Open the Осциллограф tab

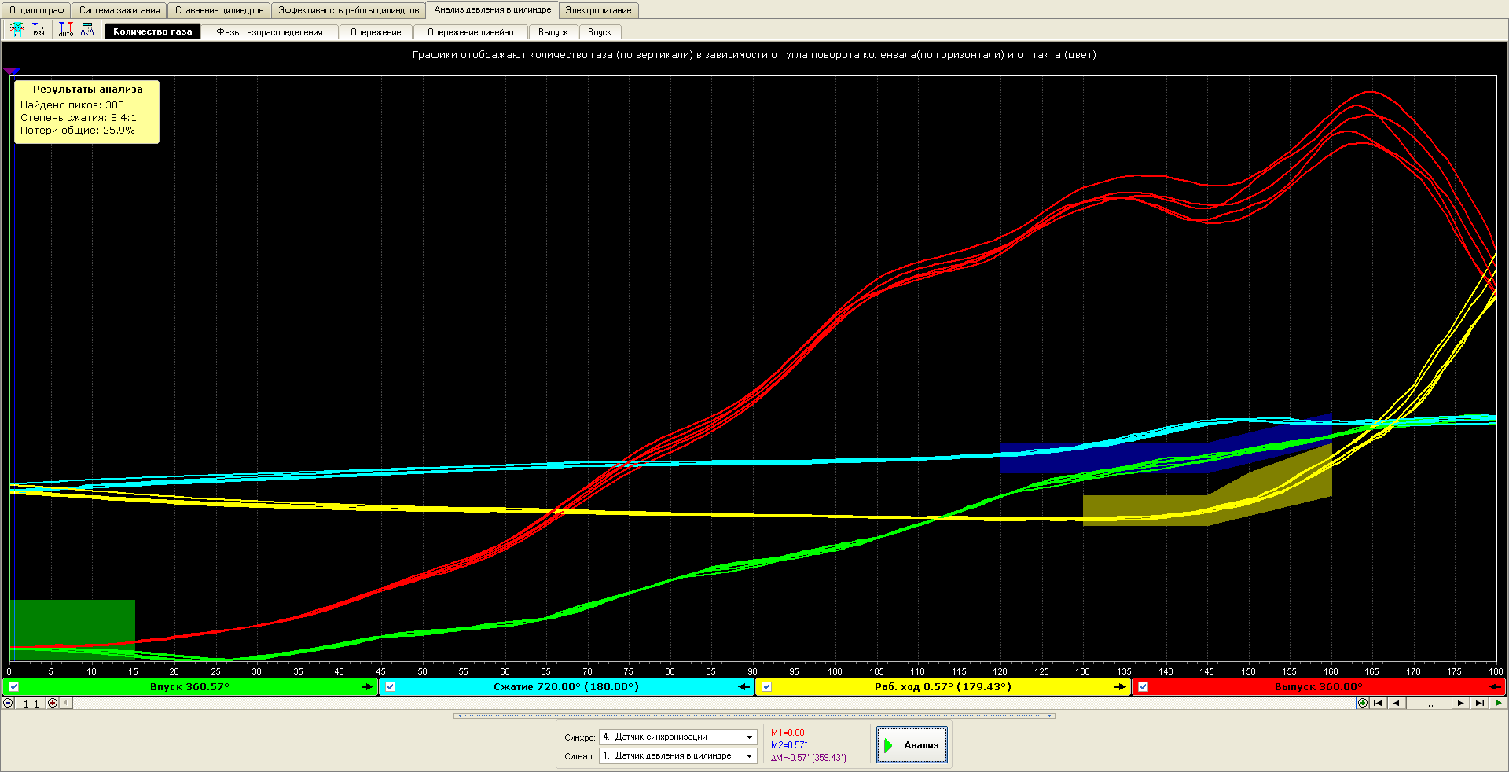pos(37,10)
